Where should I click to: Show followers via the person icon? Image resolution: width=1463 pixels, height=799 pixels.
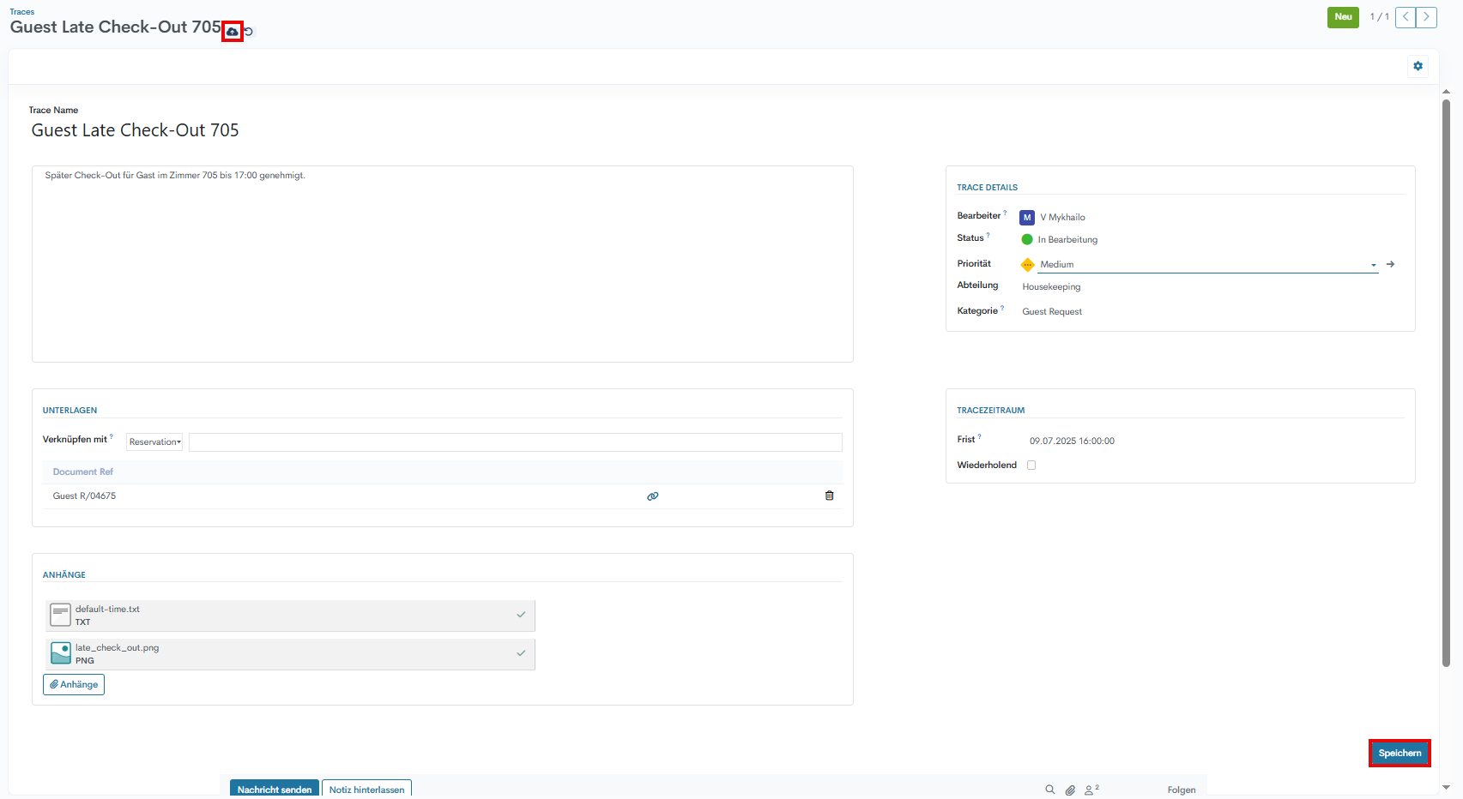[1091, 790]
